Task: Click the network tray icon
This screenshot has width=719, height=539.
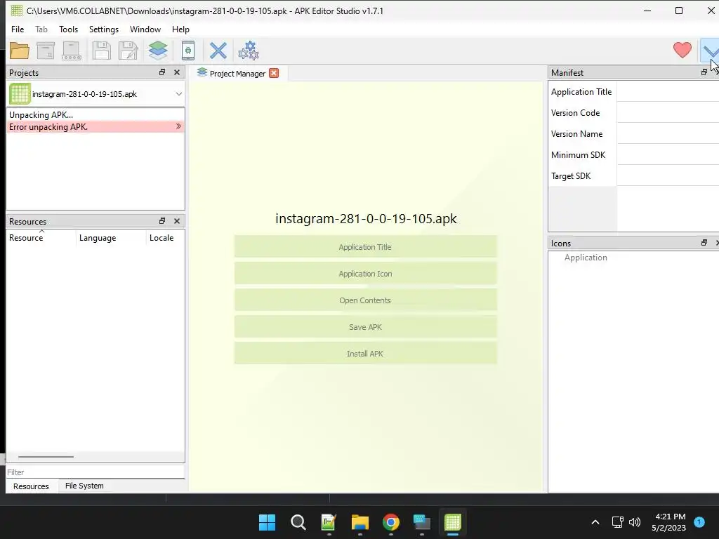Action: pyautogui.click(x=617, y=522)
